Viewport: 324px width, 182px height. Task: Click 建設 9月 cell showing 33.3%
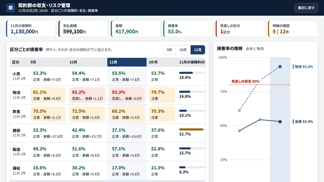pos(48,133)
